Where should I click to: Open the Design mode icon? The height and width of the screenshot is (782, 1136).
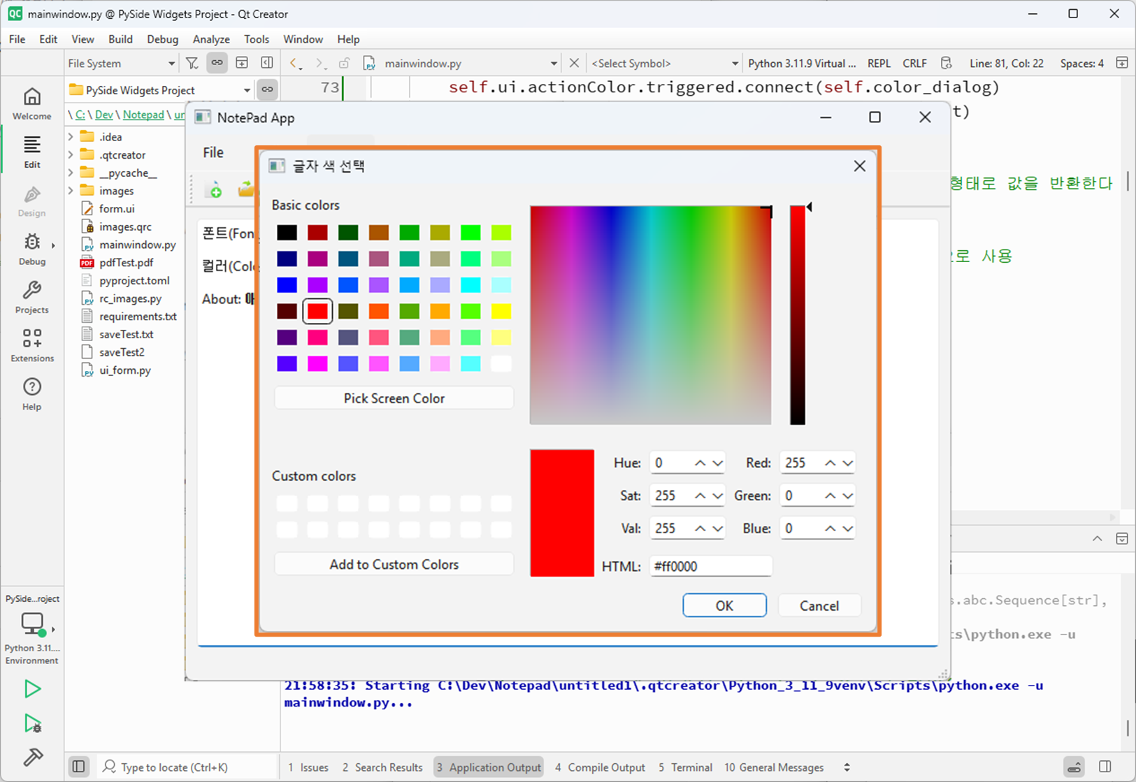click(x=32, y=201)
